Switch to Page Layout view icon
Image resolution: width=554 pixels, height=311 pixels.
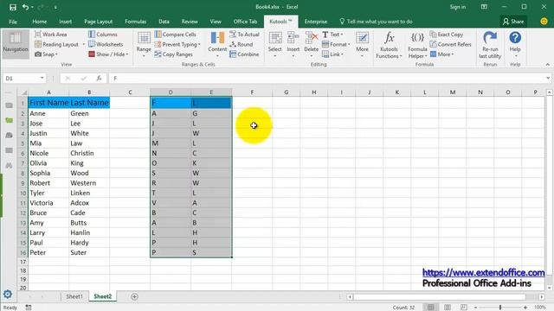[448, 308]
